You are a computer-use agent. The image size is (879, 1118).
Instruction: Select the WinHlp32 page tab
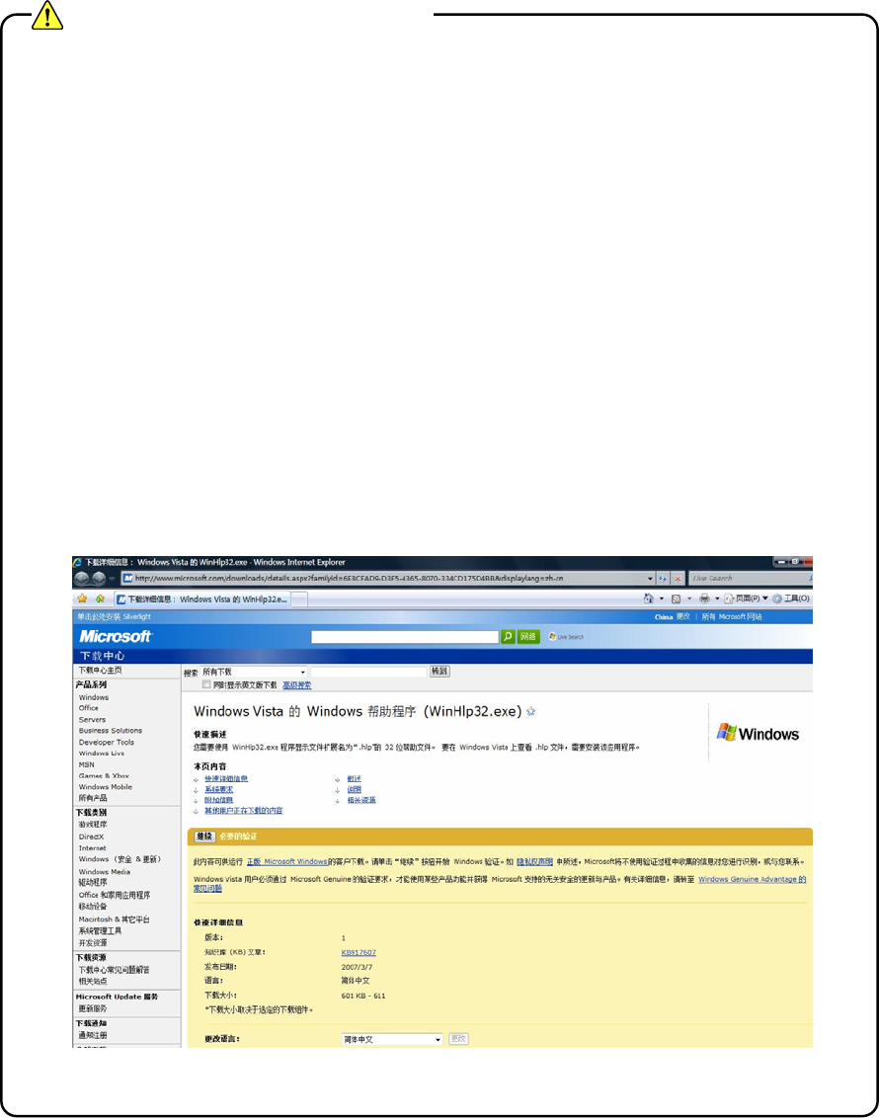coord(201,599)
